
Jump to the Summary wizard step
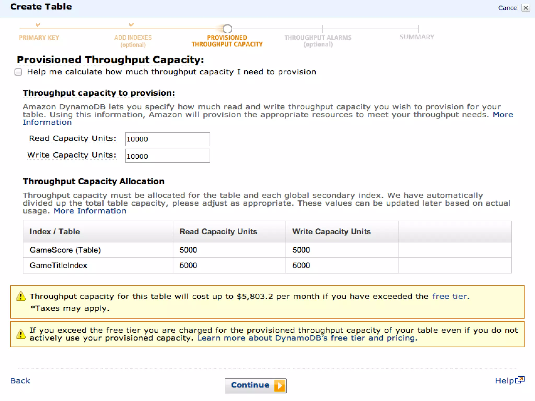417,37
